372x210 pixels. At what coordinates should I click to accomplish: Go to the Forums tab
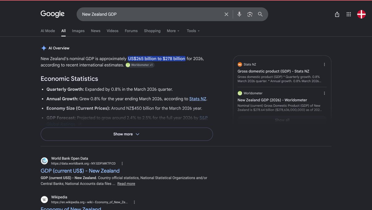(x=131, y=31)
